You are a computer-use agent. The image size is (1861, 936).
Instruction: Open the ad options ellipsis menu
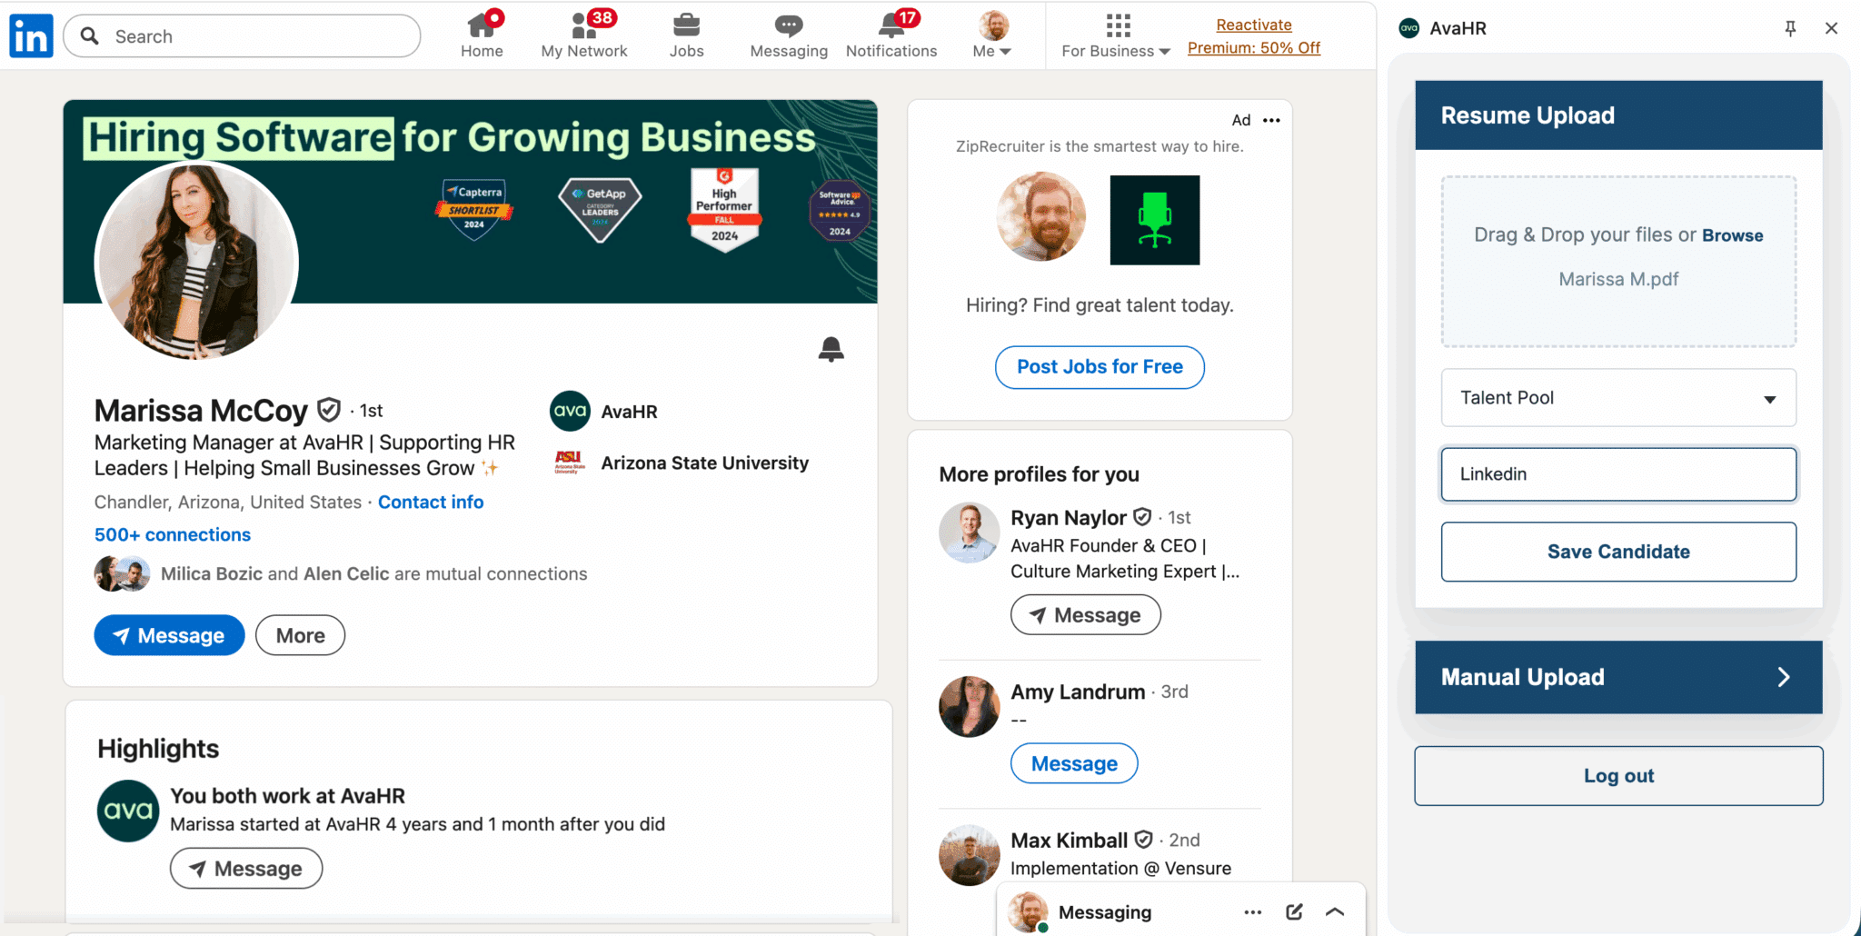coord(1271,120)
